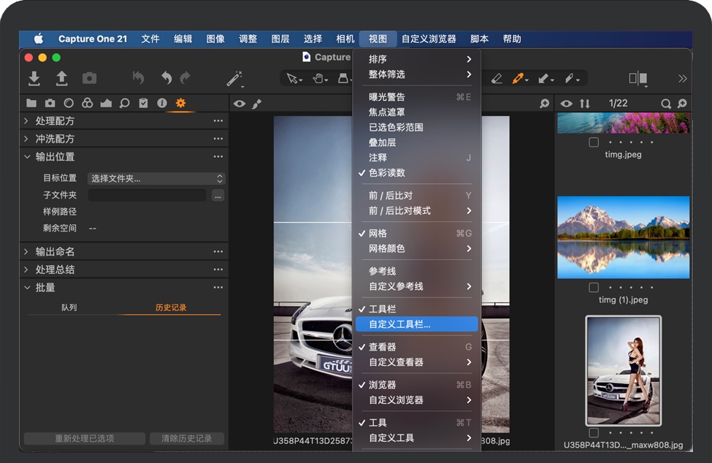Toggle the viewer eye visibility icon
The height and width of the screenshot is (463, 712).
(x=240, y=104)
